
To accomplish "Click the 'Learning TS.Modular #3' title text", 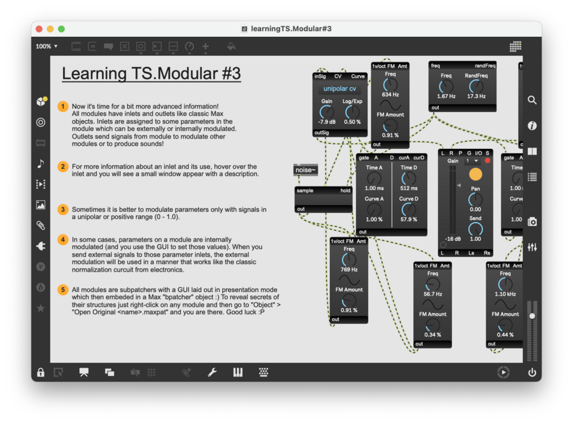I will [x=152, y=73].
